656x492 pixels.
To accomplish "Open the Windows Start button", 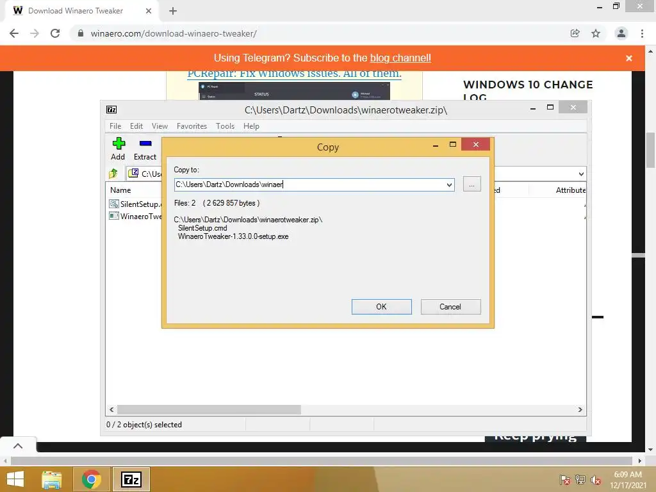I will (x=15, y=479).
